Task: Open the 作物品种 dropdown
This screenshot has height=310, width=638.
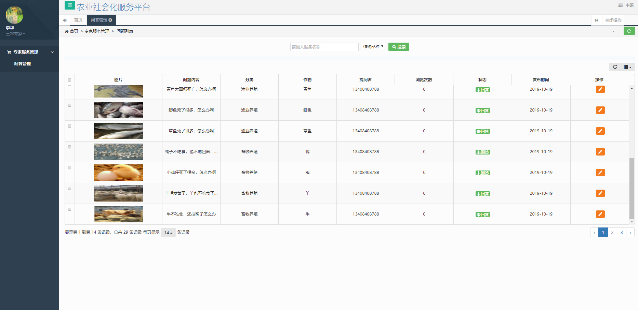Action: coord(373,47)
